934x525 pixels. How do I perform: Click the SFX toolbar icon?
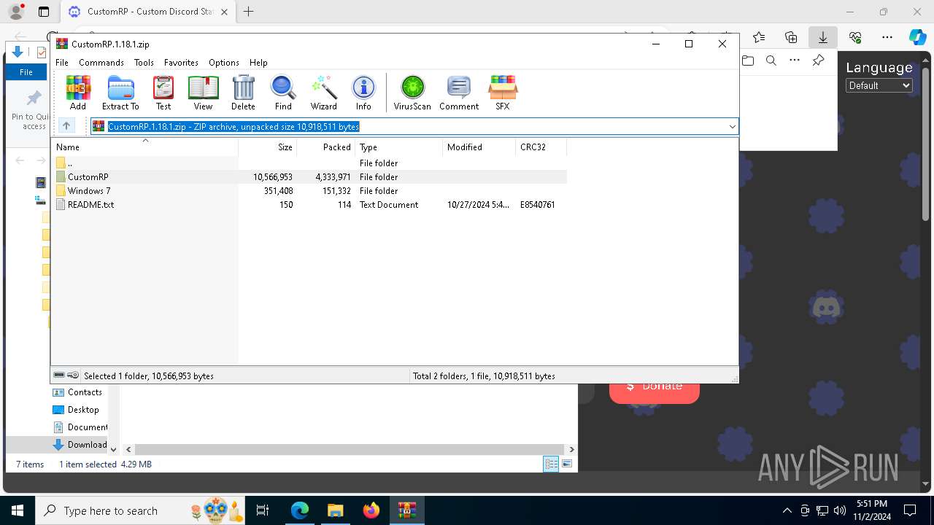(x=503, y=93)
